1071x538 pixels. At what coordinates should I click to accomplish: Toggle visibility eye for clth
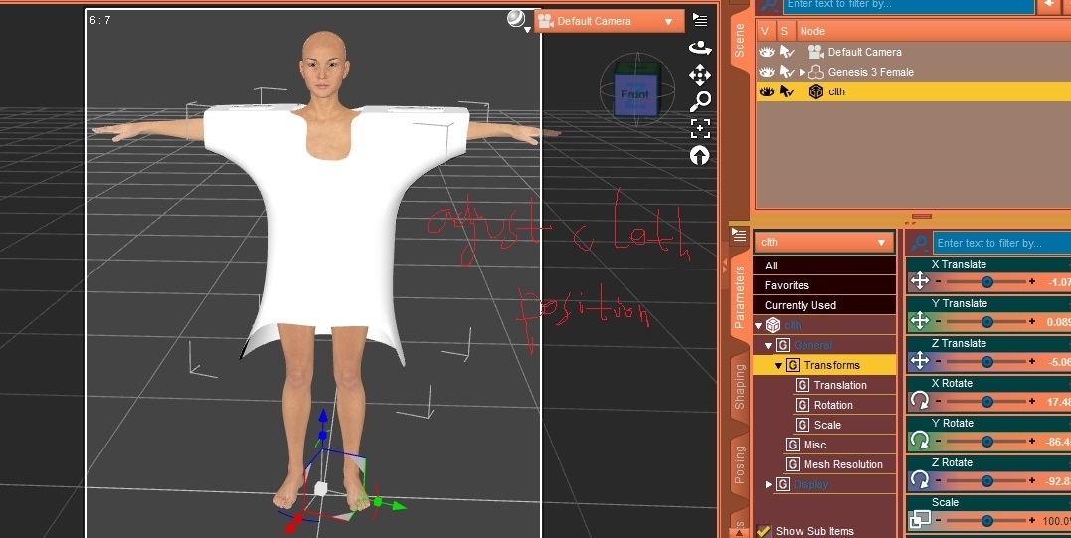click(767, 91)
